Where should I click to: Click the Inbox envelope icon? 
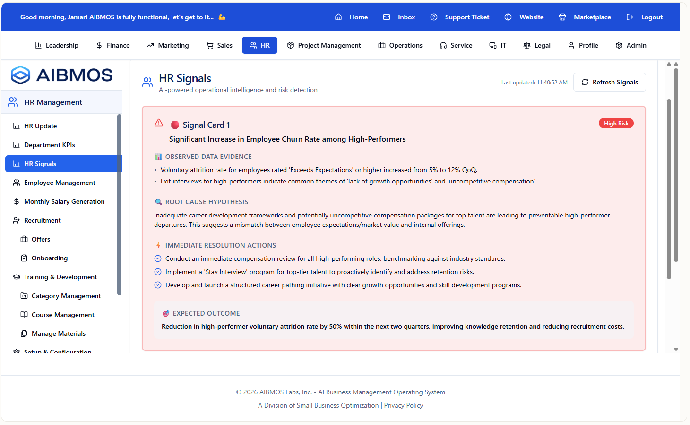[x=387, y=17]
